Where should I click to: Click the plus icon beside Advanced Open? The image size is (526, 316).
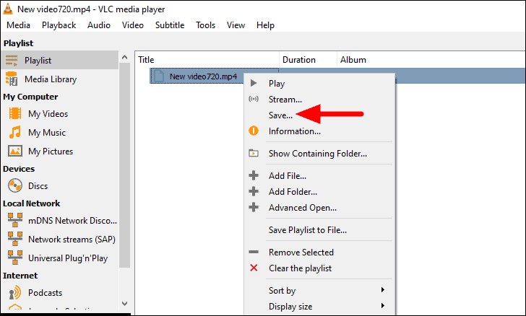254,207
